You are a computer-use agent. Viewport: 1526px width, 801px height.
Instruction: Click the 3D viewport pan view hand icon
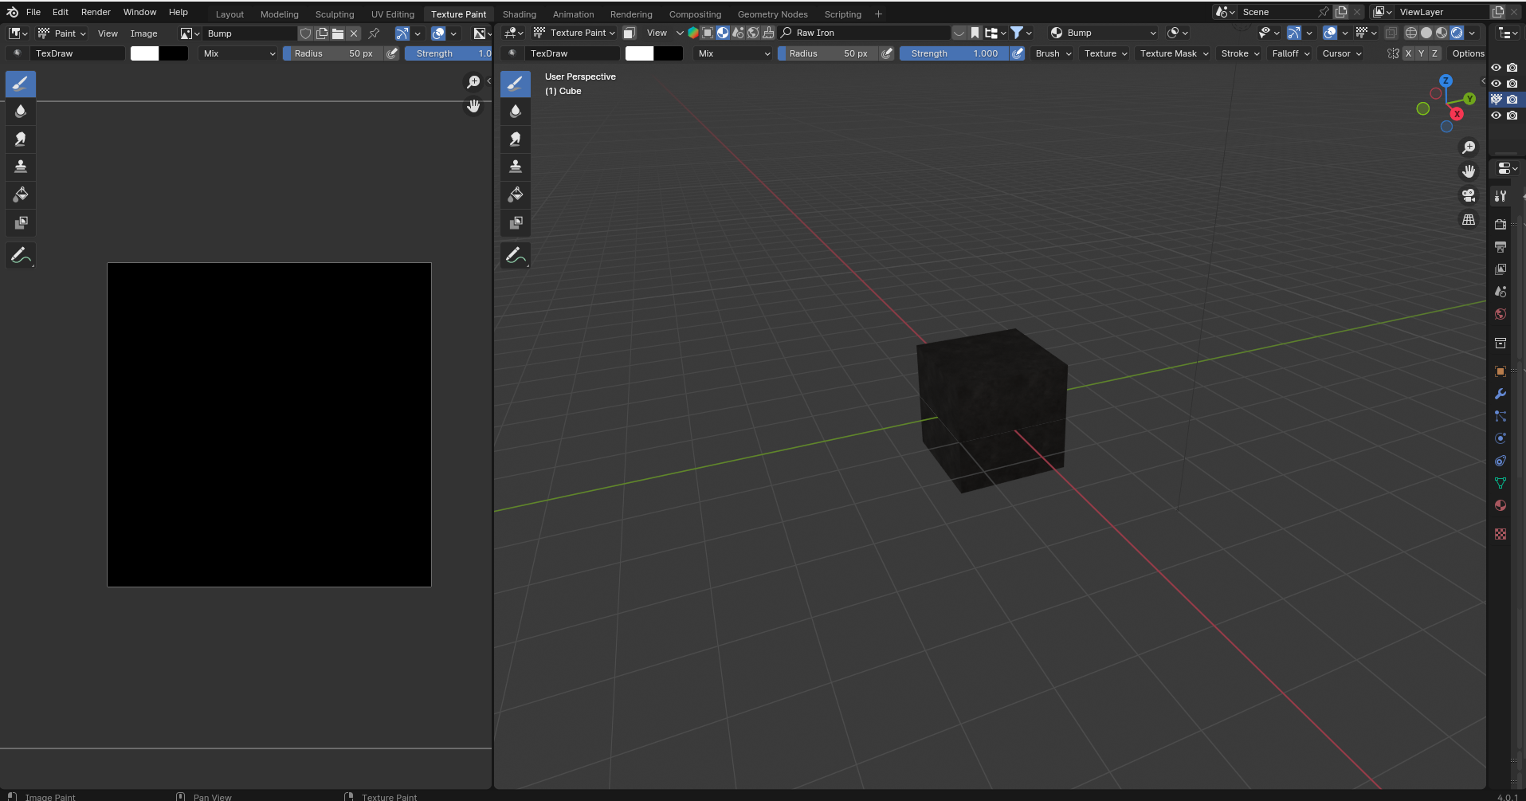click(x=1469, y=171)
